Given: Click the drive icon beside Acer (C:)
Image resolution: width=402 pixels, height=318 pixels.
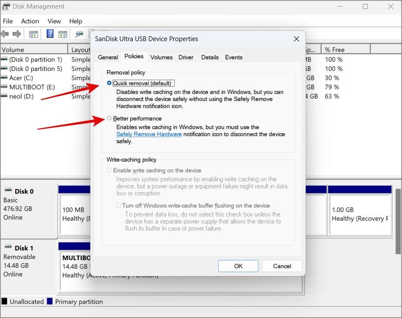Looking at the screenshot, I should tap(4, 77).
